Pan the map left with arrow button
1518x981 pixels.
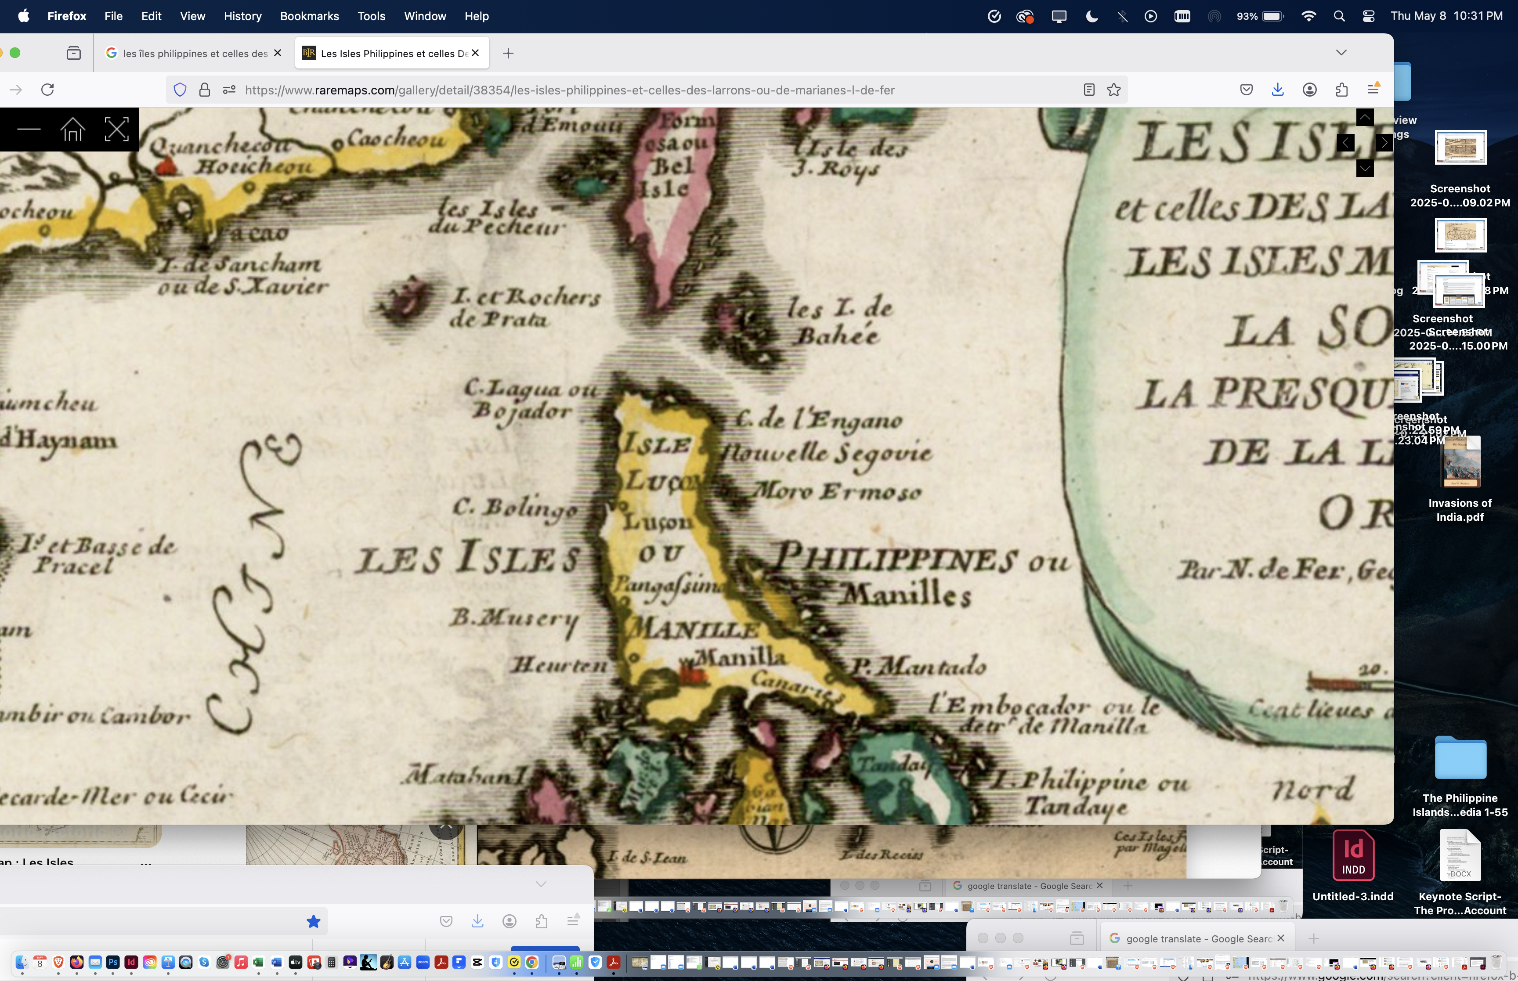pyautogui.click(x=1345, y=143)
